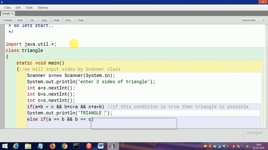Click the Undo button
This screenshot has width=268, height=150.
tap(20, 20)
